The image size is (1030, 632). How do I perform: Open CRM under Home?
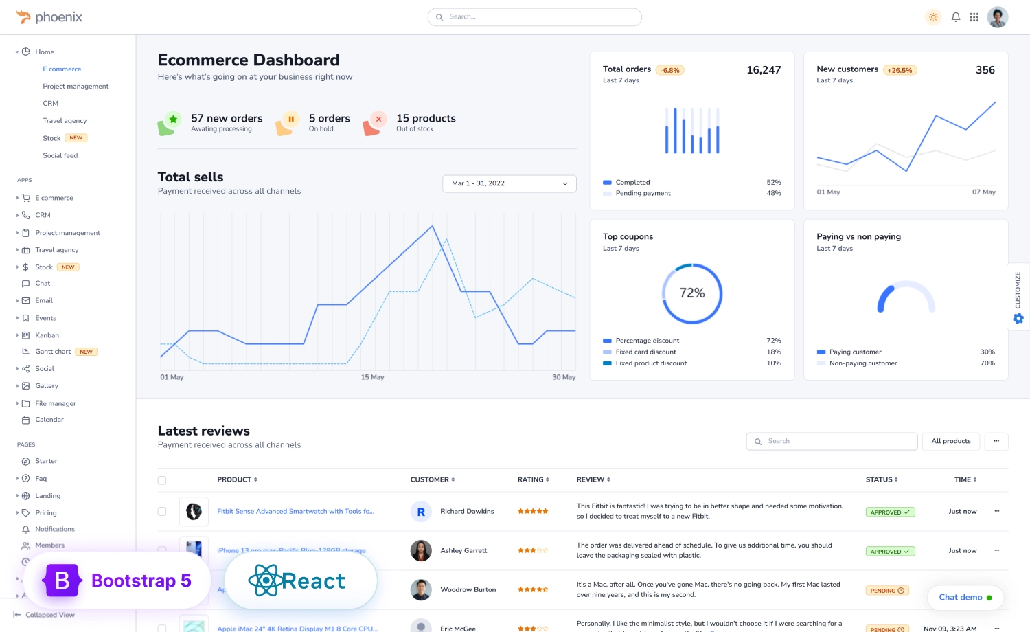(51, 104)
